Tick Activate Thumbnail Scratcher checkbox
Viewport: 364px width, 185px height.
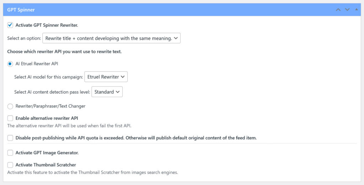point(10,165)
